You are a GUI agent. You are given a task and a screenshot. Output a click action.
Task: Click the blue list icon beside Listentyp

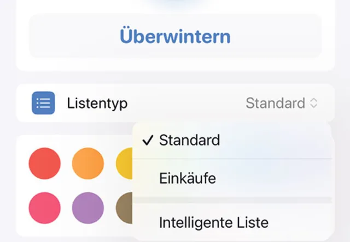pos(43,103)
